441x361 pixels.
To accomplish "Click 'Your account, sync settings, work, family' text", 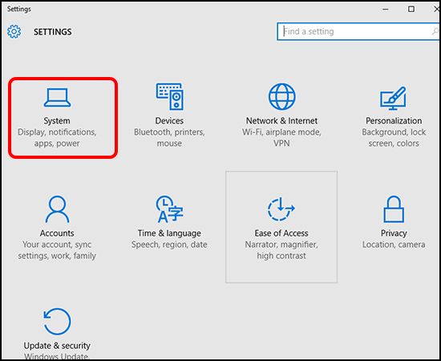I will (57, 250).
